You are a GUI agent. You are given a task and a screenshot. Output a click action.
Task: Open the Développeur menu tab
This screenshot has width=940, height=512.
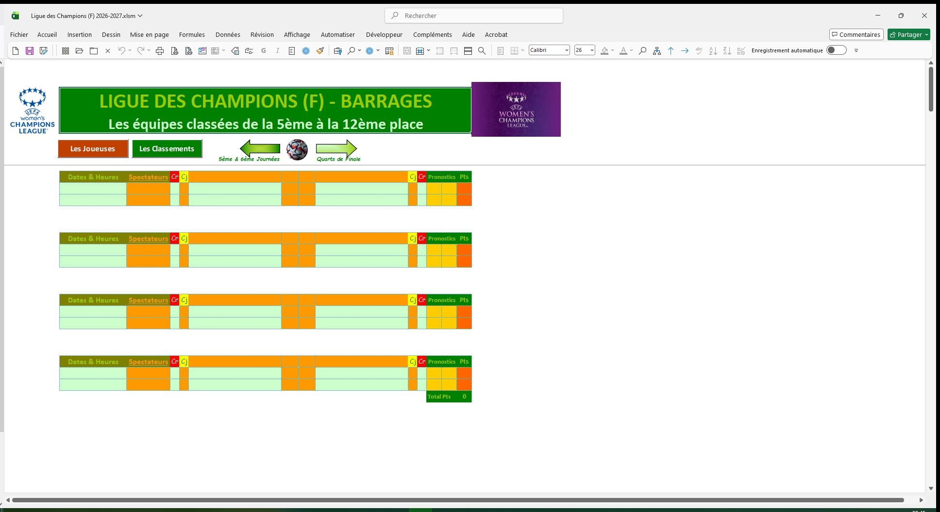[x=384, y=34]
